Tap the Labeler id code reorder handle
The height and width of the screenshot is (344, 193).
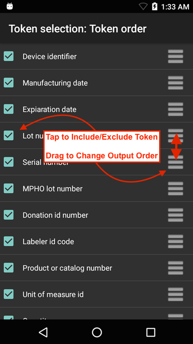[176, 241]
